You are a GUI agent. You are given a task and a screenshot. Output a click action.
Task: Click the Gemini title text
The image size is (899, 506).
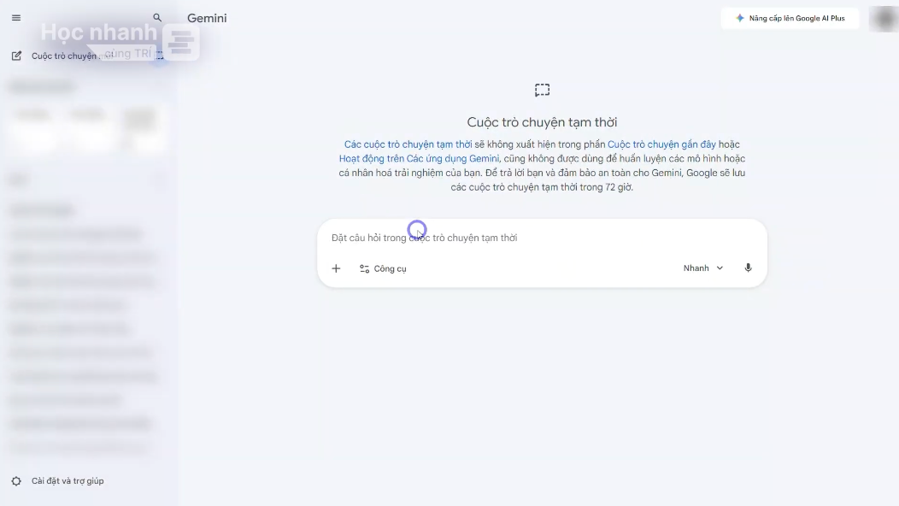[207, 18]
